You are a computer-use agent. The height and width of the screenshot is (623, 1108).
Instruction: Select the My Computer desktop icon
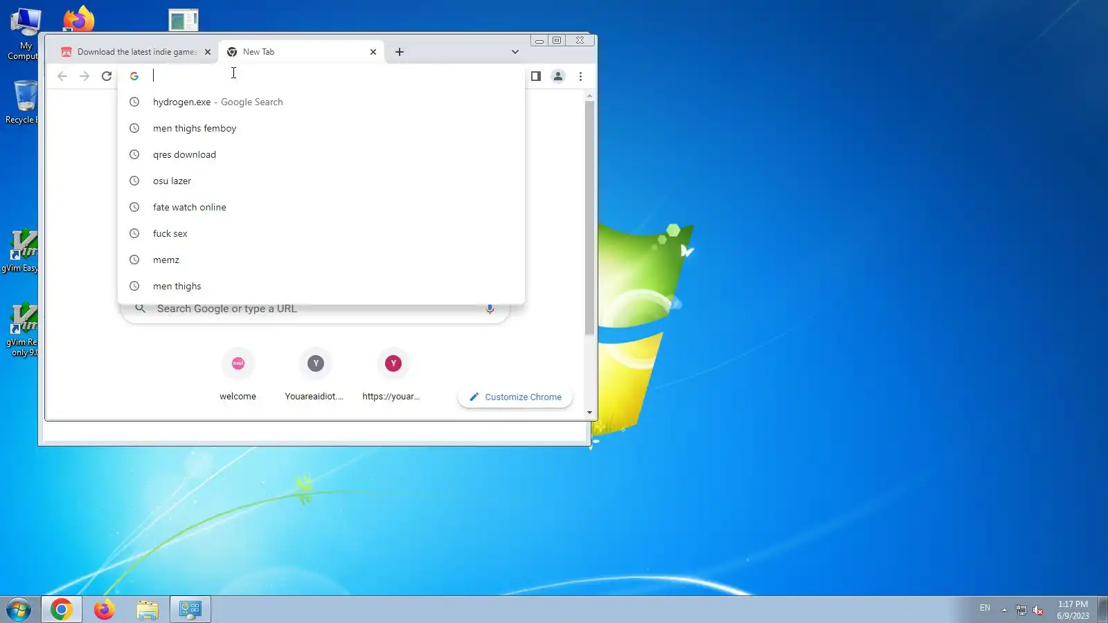24,35
